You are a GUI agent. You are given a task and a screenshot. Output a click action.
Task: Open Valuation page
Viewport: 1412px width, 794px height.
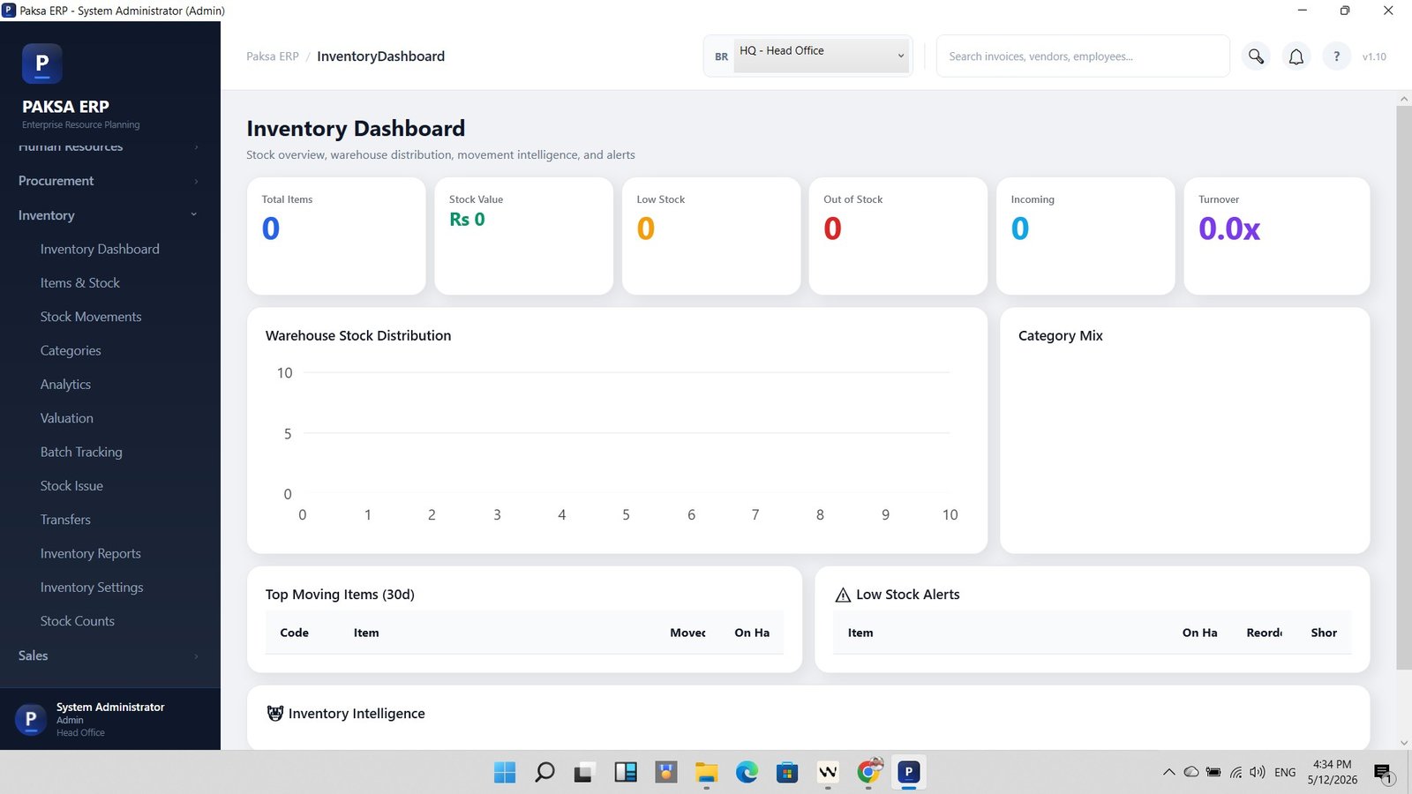coord(66,418)
